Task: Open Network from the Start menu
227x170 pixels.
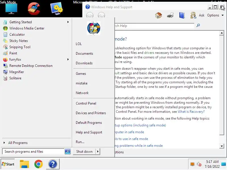Action: click(82, 93)
